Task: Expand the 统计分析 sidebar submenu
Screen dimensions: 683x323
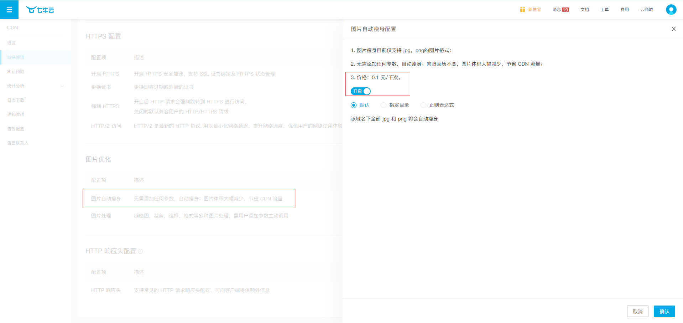Action: tap(36, 86)
